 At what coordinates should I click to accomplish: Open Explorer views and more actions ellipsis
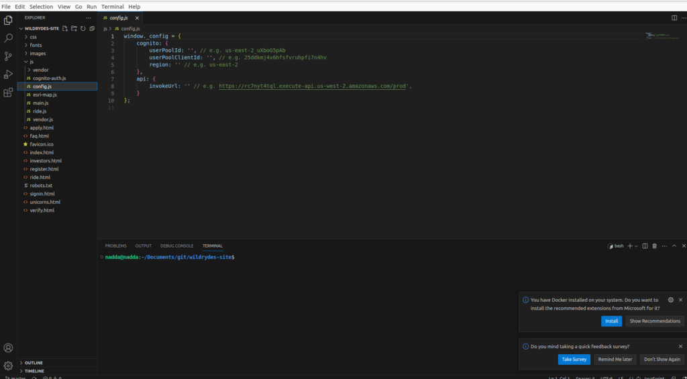pos(89,18)
